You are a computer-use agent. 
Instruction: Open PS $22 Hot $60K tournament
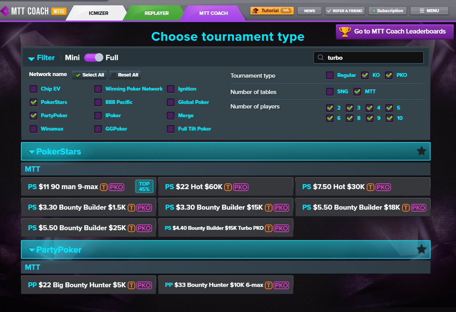pos(225,187)
